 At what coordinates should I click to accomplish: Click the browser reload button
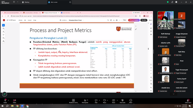coord(8,16)
